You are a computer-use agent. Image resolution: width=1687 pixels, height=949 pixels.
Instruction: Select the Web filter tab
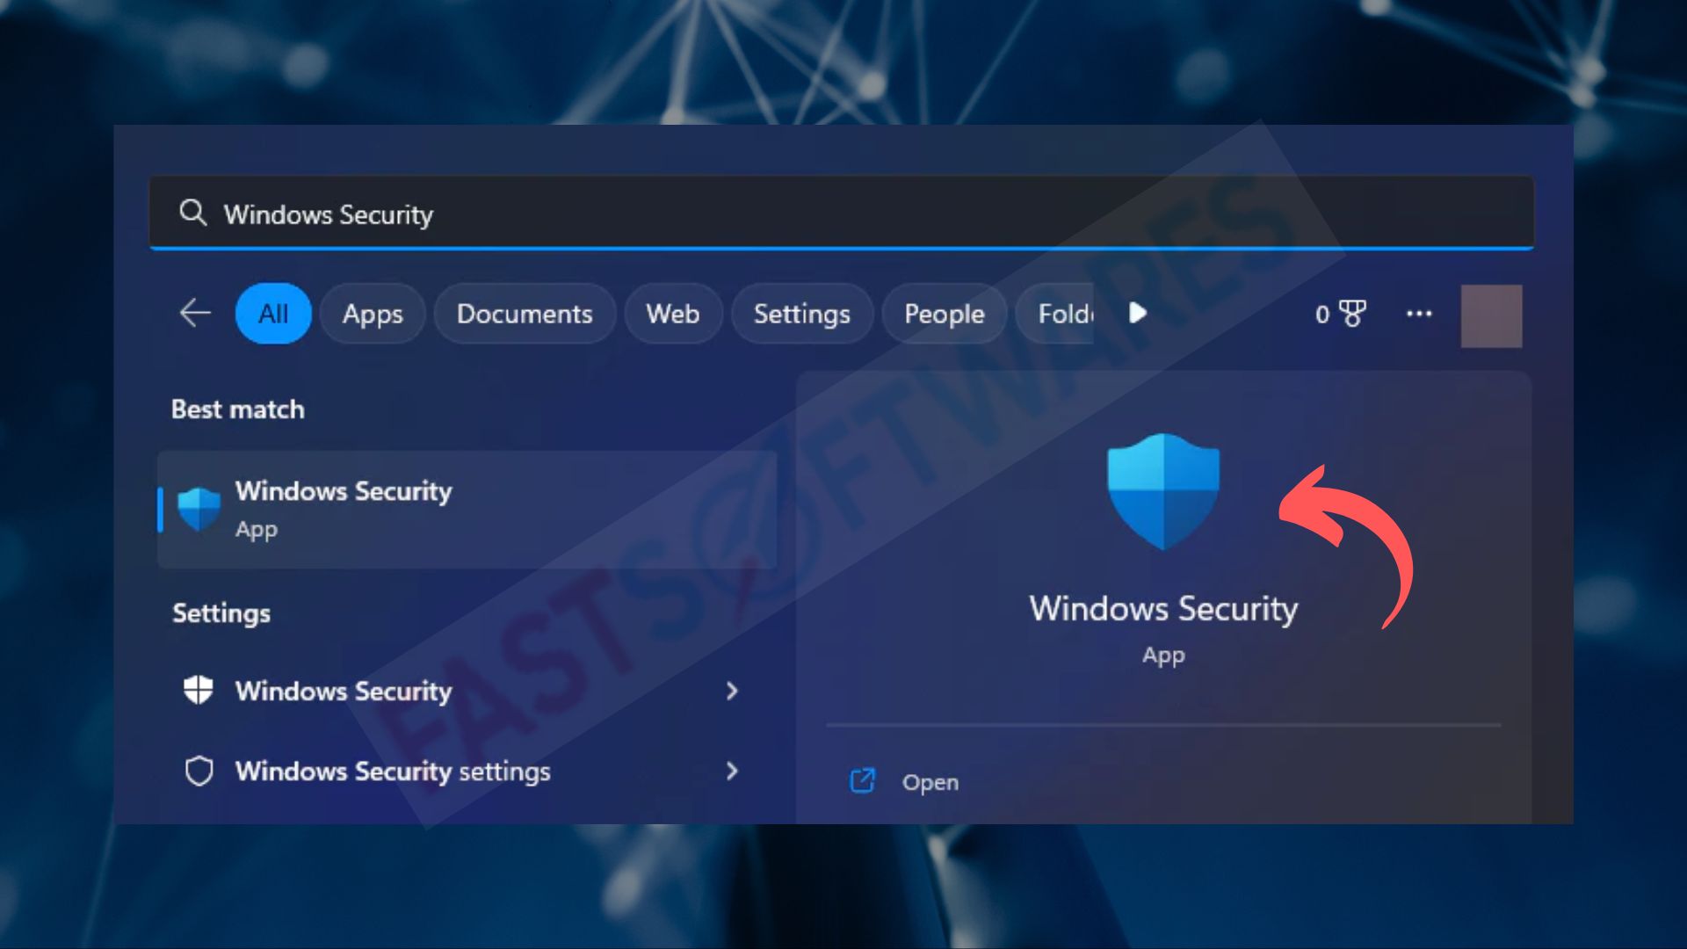tap(673, 314)
